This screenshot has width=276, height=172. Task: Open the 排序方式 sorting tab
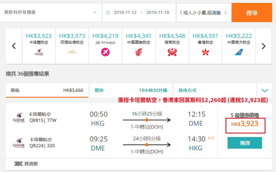[x=215, y=90]
